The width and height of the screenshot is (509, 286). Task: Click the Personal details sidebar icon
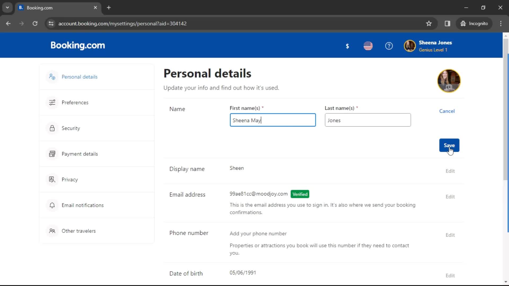(x=52, y=77)
